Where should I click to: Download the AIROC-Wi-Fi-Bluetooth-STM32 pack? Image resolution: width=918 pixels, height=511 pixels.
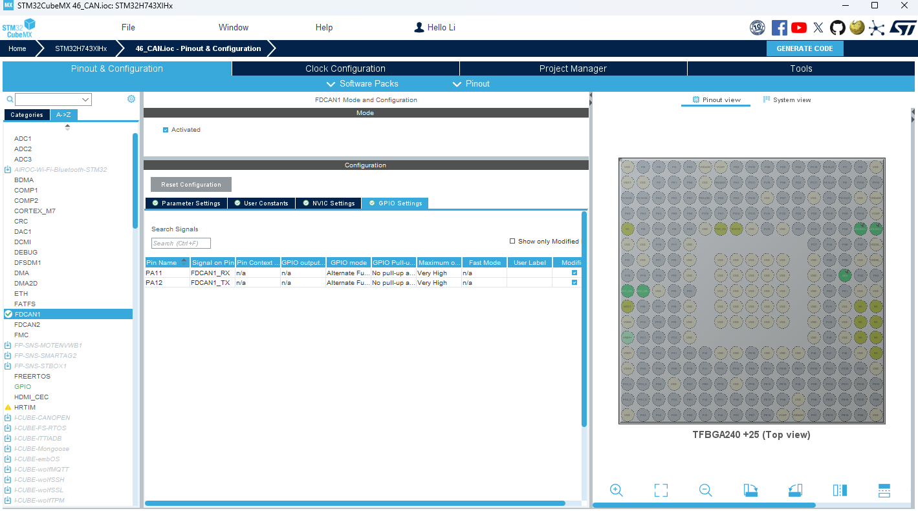(x=8, y=169)
